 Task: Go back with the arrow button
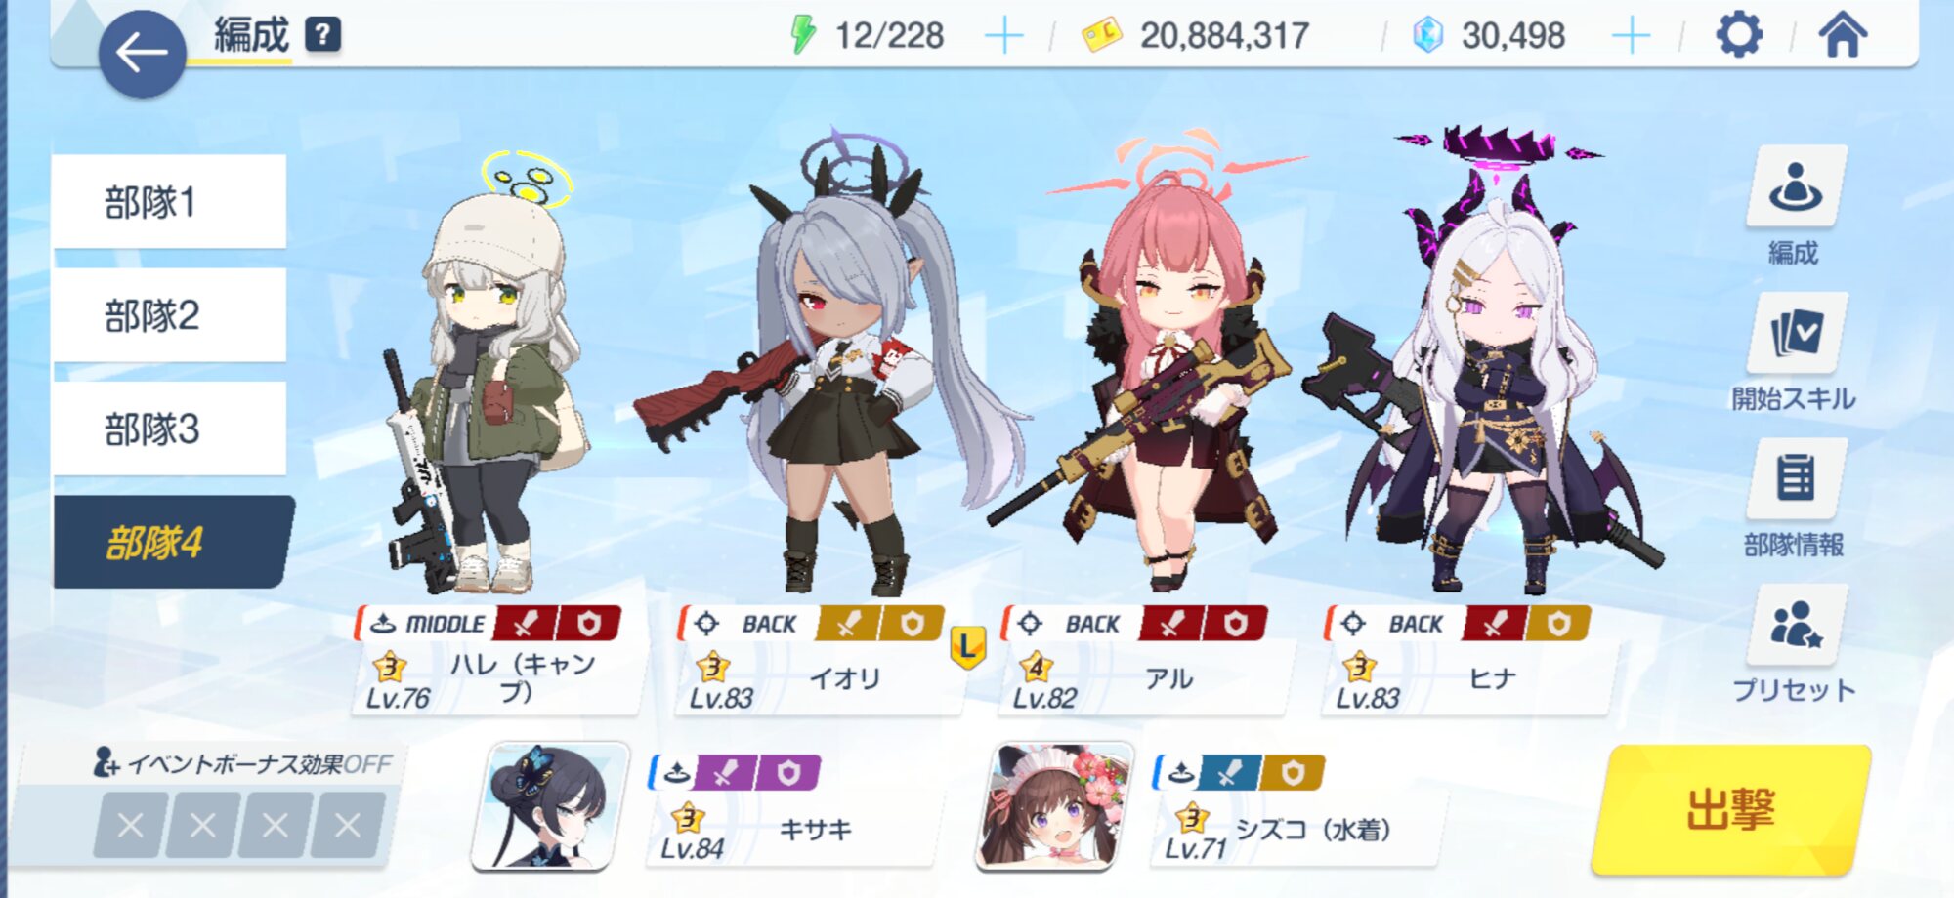[142, 54]
